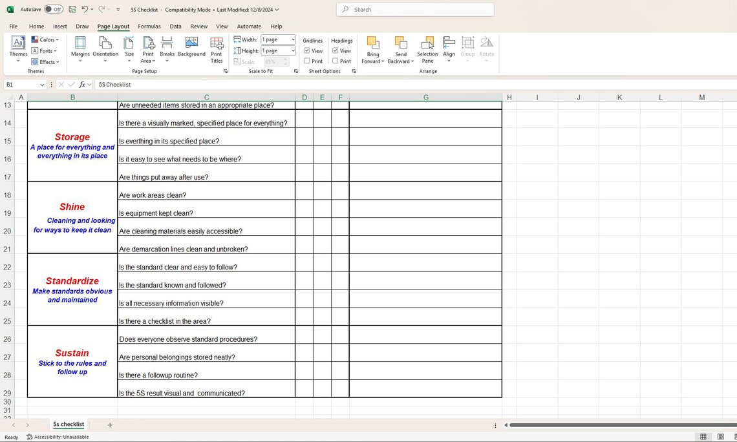Image resolution: width=737 pixels, height=442 pixels.
Task: Select 'Is there a followup routine?' cell
Action: (206, 371)
